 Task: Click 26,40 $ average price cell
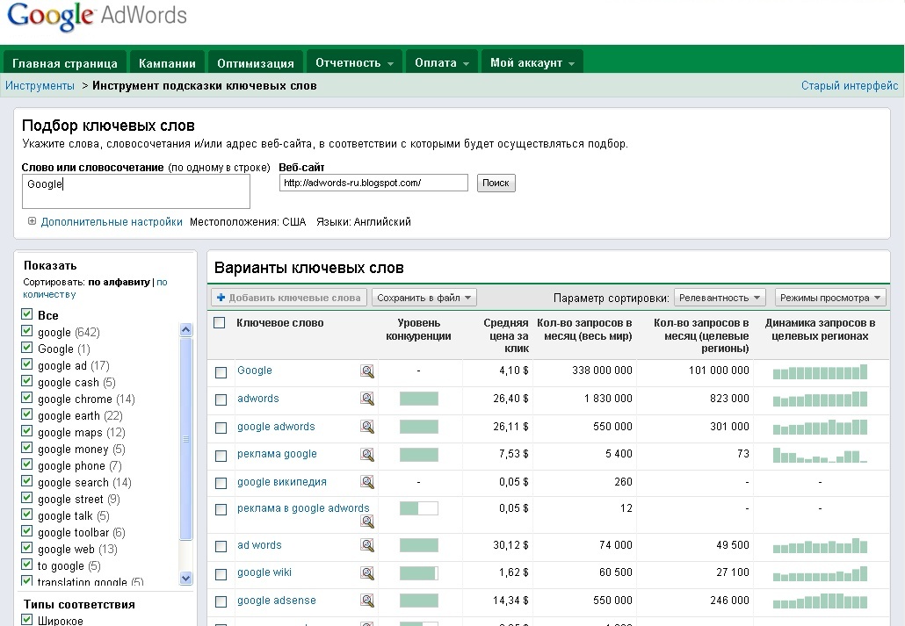click(510, 399)
